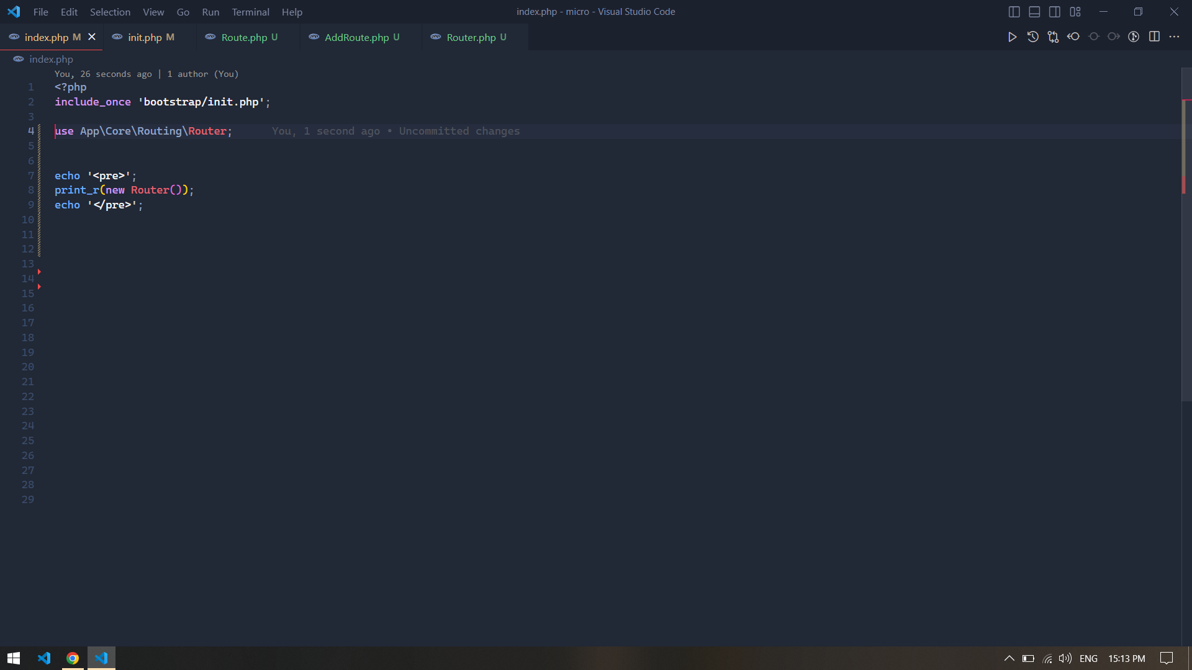Click the Router class in use statement
Image resolution: width=1192 pixels, height=670 pixels.
pyautogui.click(x=207, y=132)
